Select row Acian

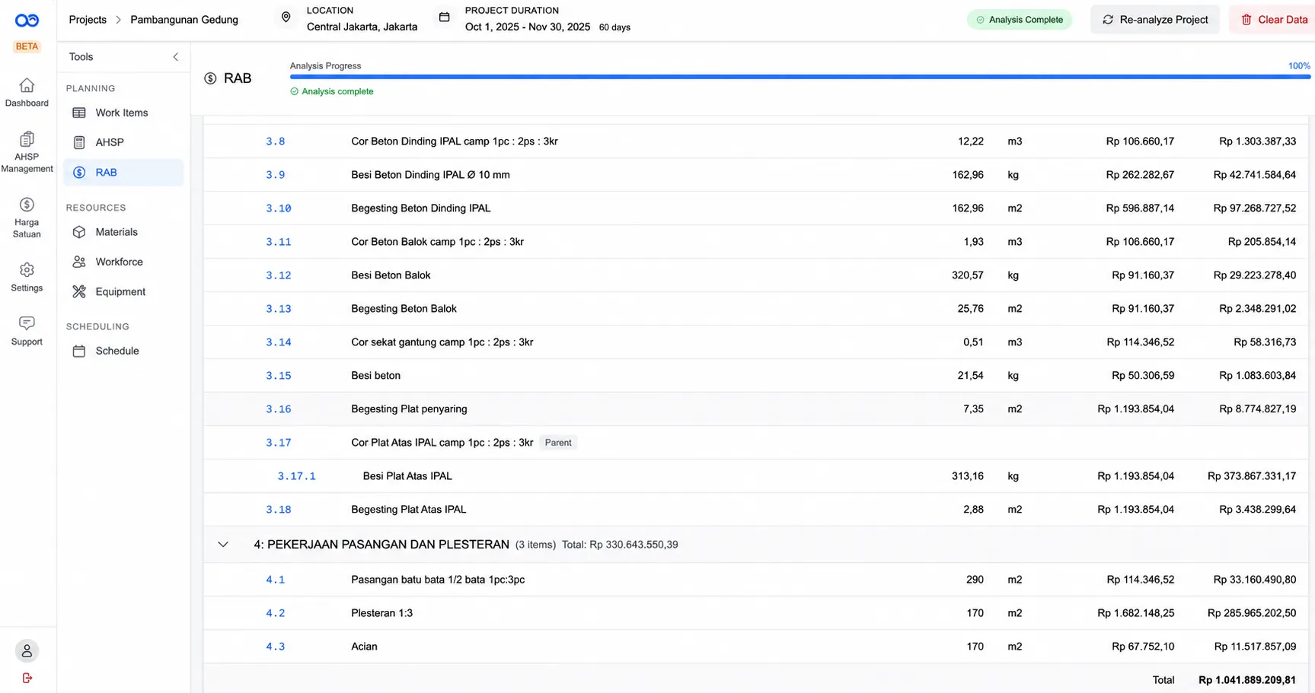(755, 647)
